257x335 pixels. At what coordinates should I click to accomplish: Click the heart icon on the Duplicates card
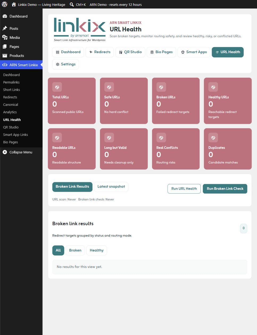pos(213,138)
